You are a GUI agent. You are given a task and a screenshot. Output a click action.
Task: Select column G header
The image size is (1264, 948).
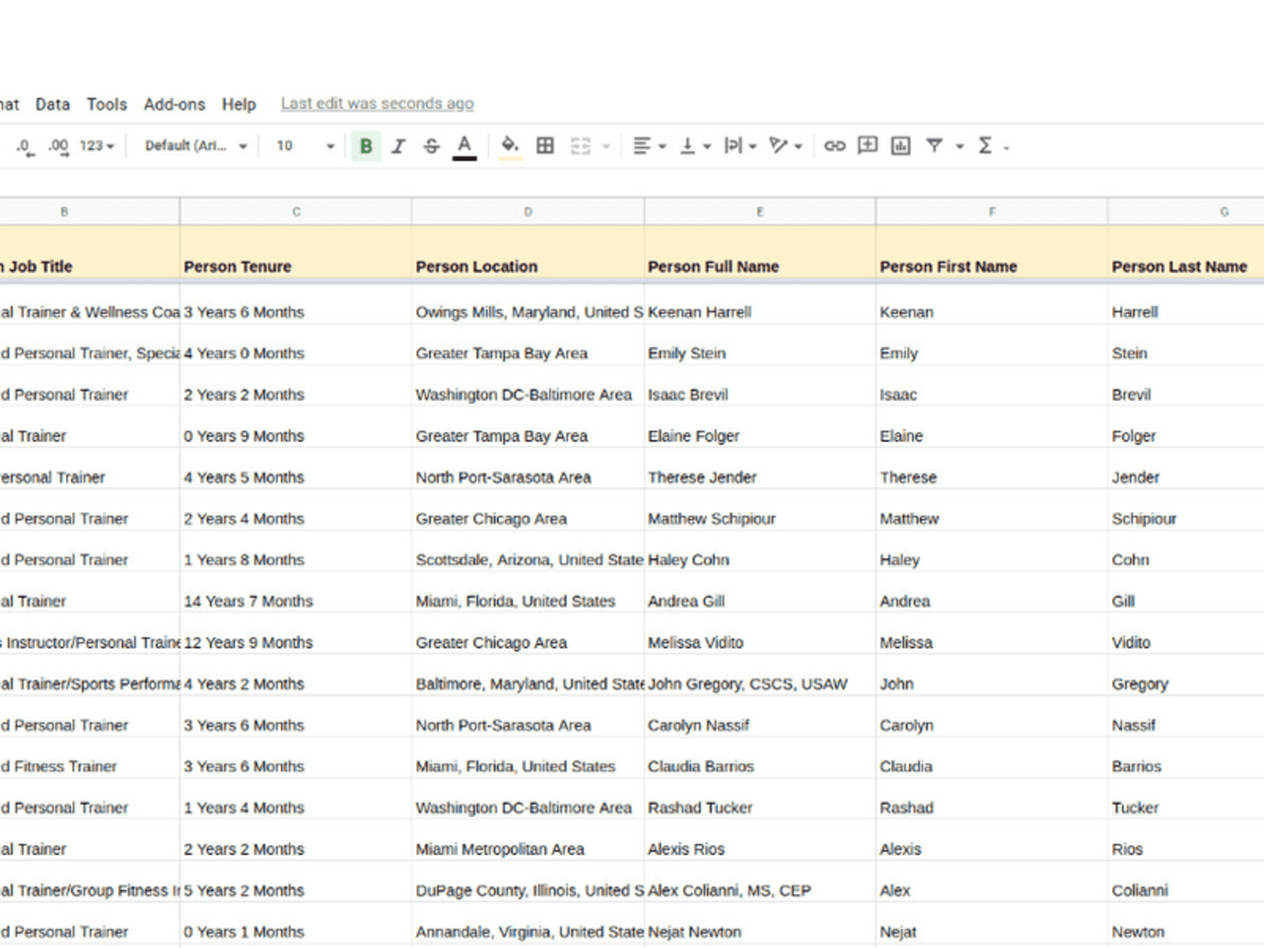click(x=1186, y=212)
